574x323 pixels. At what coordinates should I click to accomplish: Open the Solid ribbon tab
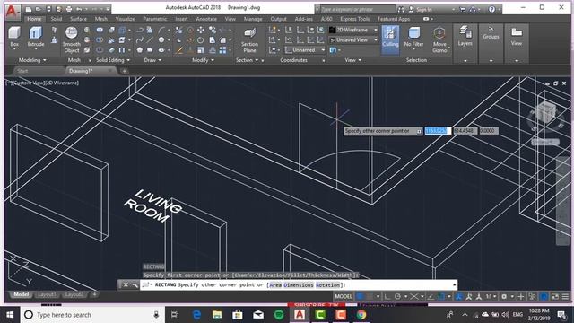[56, 19]
